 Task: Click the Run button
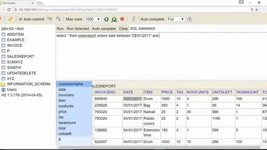click(x=60, y=29)
